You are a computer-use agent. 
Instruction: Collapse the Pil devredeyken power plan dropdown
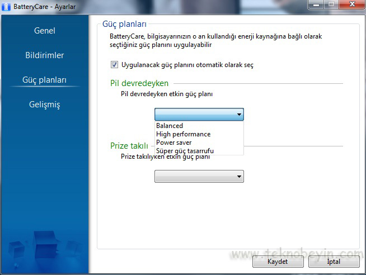coord(199,114)
